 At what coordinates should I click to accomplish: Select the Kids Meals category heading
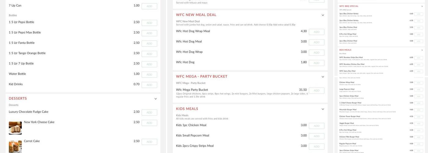pyautogui.click(x=187, y=109)
